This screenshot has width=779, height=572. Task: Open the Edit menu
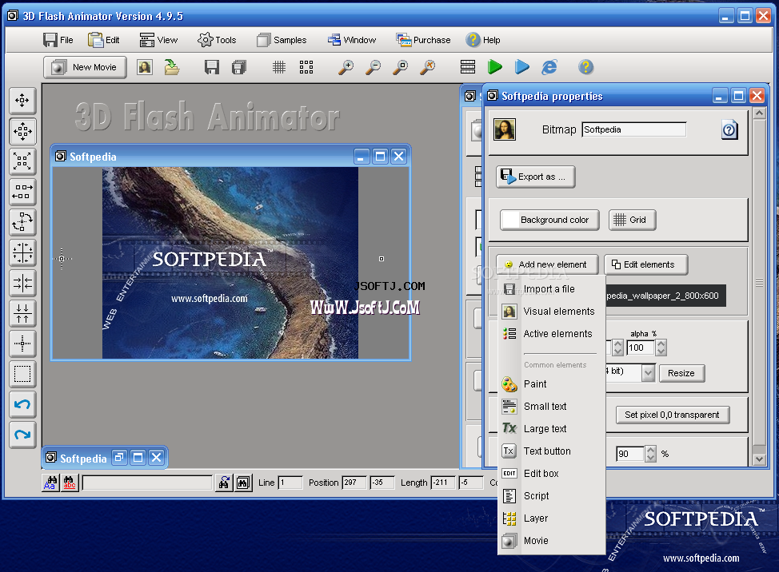point(103,40)
